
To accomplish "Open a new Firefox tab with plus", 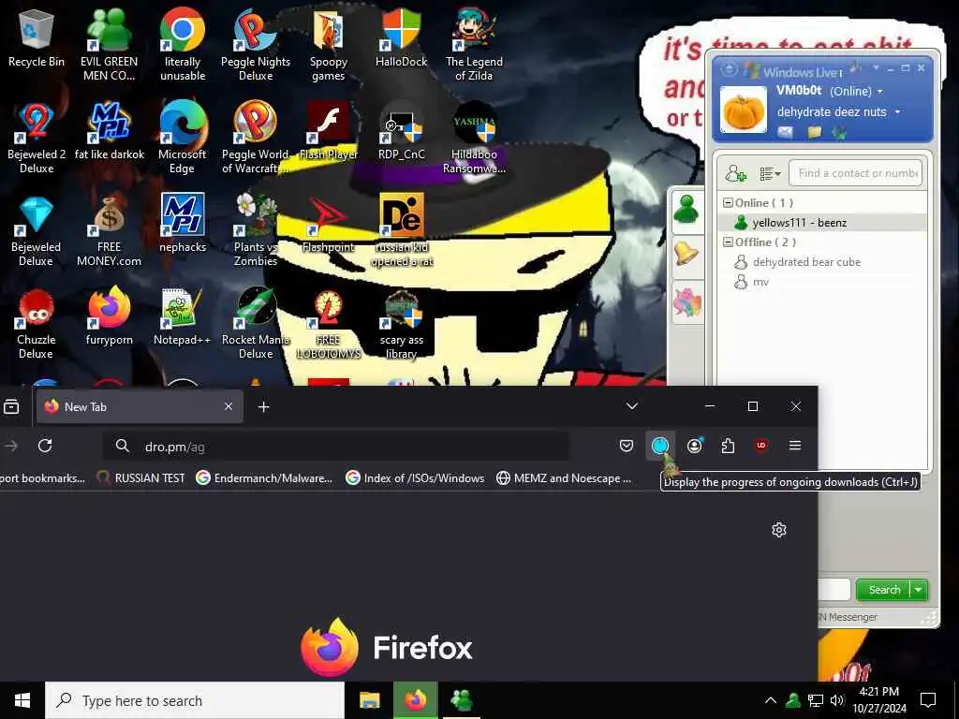I will point(263,406).
